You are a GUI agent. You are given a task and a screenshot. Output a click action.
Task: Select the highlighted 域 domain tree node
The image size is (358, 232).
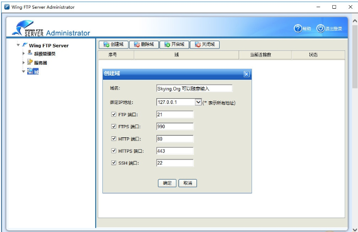(33, 71)
